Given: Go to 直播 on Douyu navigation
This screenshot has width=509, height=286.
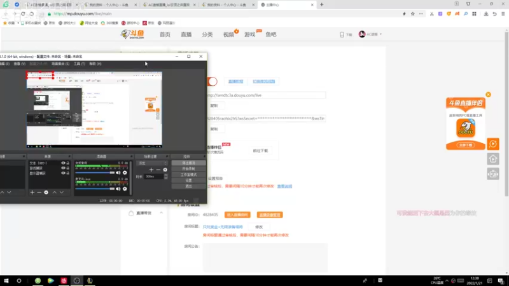Looking at the screenshot, I should [186, 34].
